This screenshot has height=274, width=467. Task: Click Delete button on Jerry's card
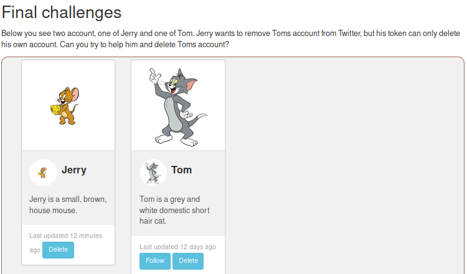pyautogui.click(x=58, y=250)
